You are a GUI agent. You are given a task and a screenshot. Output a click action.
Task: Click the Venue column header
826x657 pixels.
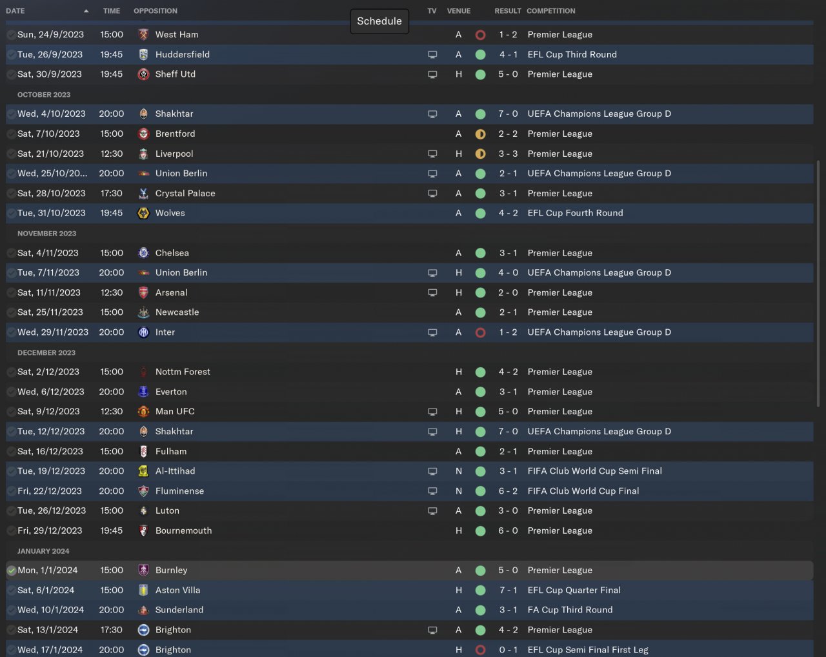(458, 11)
